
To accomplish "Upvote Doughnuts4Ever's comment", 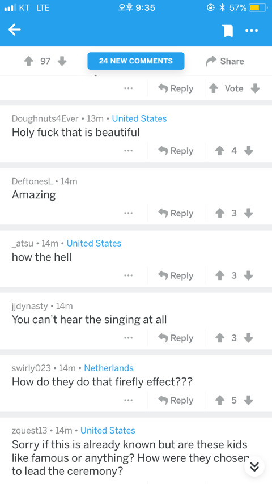I will (x=219, y=151).
